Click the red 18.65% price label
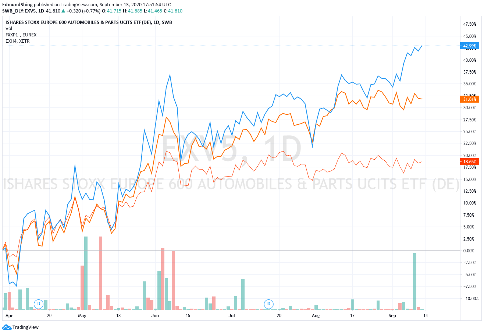Image resolution: width=484 pixels, height=334 pixels. click(470, 161)
